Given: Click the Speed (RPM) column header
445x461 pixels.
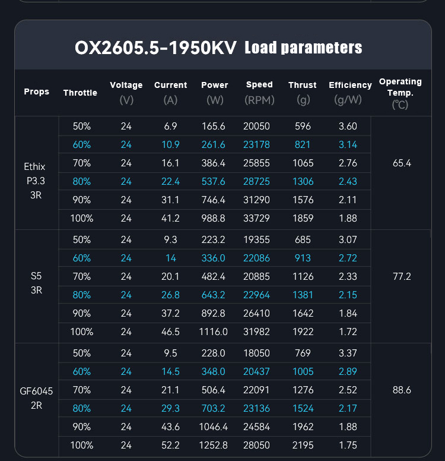Looking at the screenshot, I should click(259, 93).
